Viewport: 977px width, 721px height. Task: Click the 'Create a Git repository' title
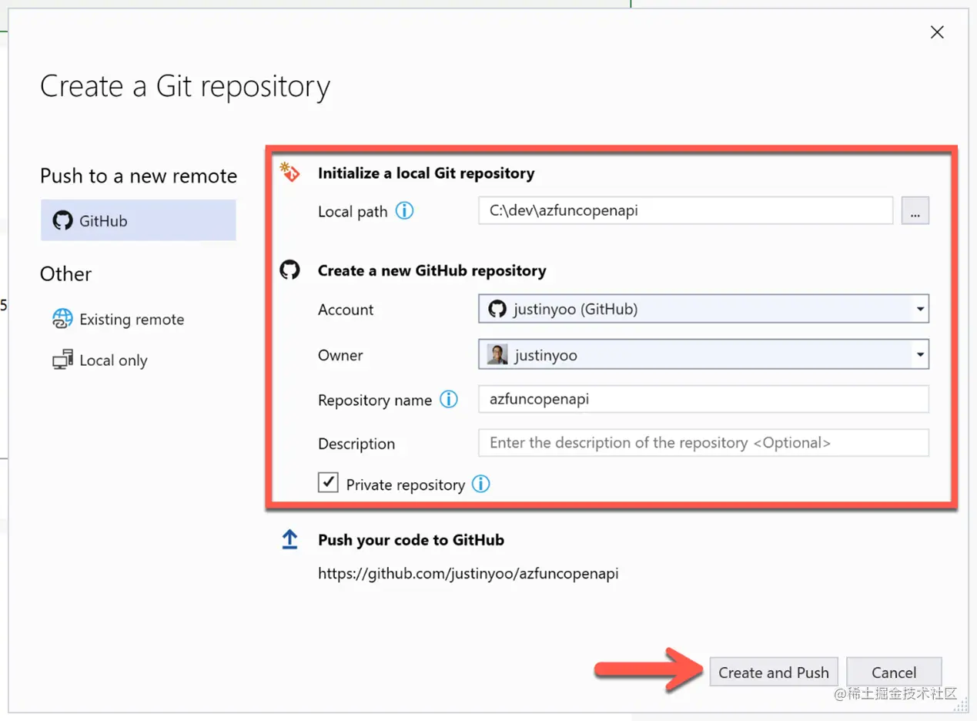(x=185, y=86)
